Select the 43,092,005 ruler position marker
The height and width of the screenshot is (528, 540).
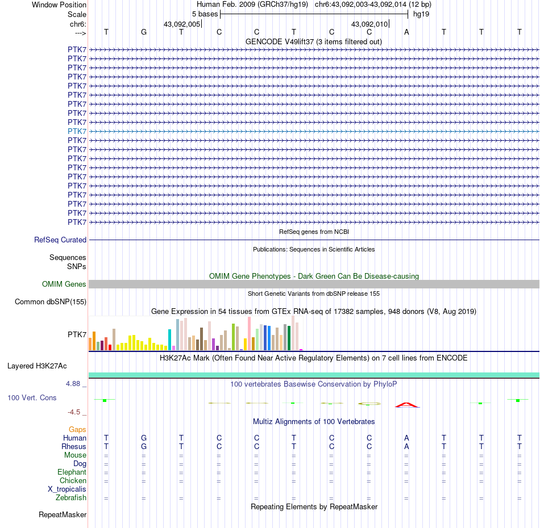(x=182, y=24)
